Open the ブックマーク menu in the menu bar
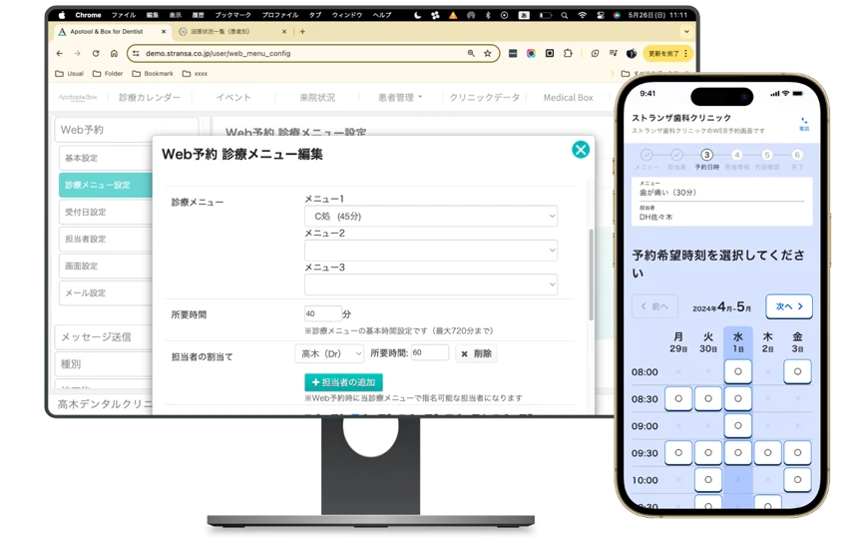 pos(232,15)
